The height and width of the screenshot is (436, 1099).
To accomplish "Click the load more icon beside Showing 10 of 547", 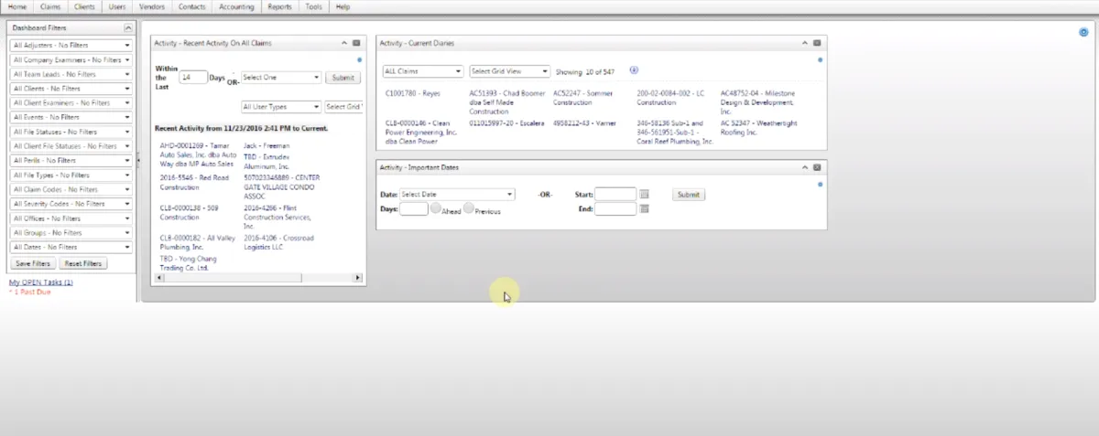I will [634, 70].
